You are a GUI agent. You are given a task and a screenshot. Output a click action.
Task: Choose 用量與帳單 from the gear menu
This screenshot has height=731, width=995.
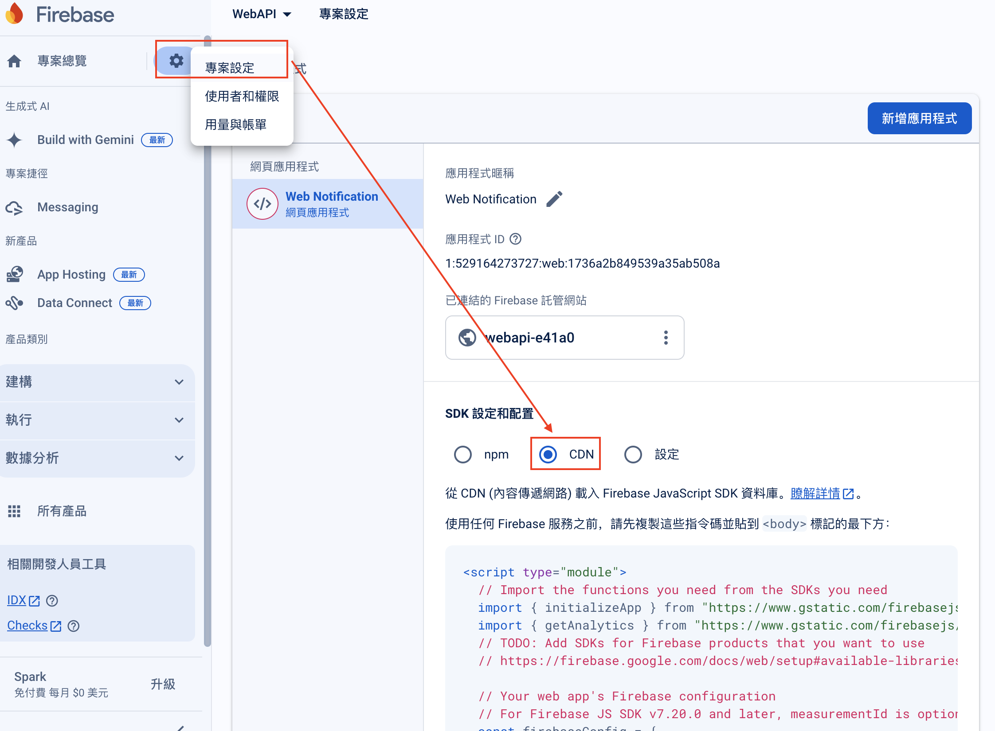pyautogui.click(x=242, y=124)
